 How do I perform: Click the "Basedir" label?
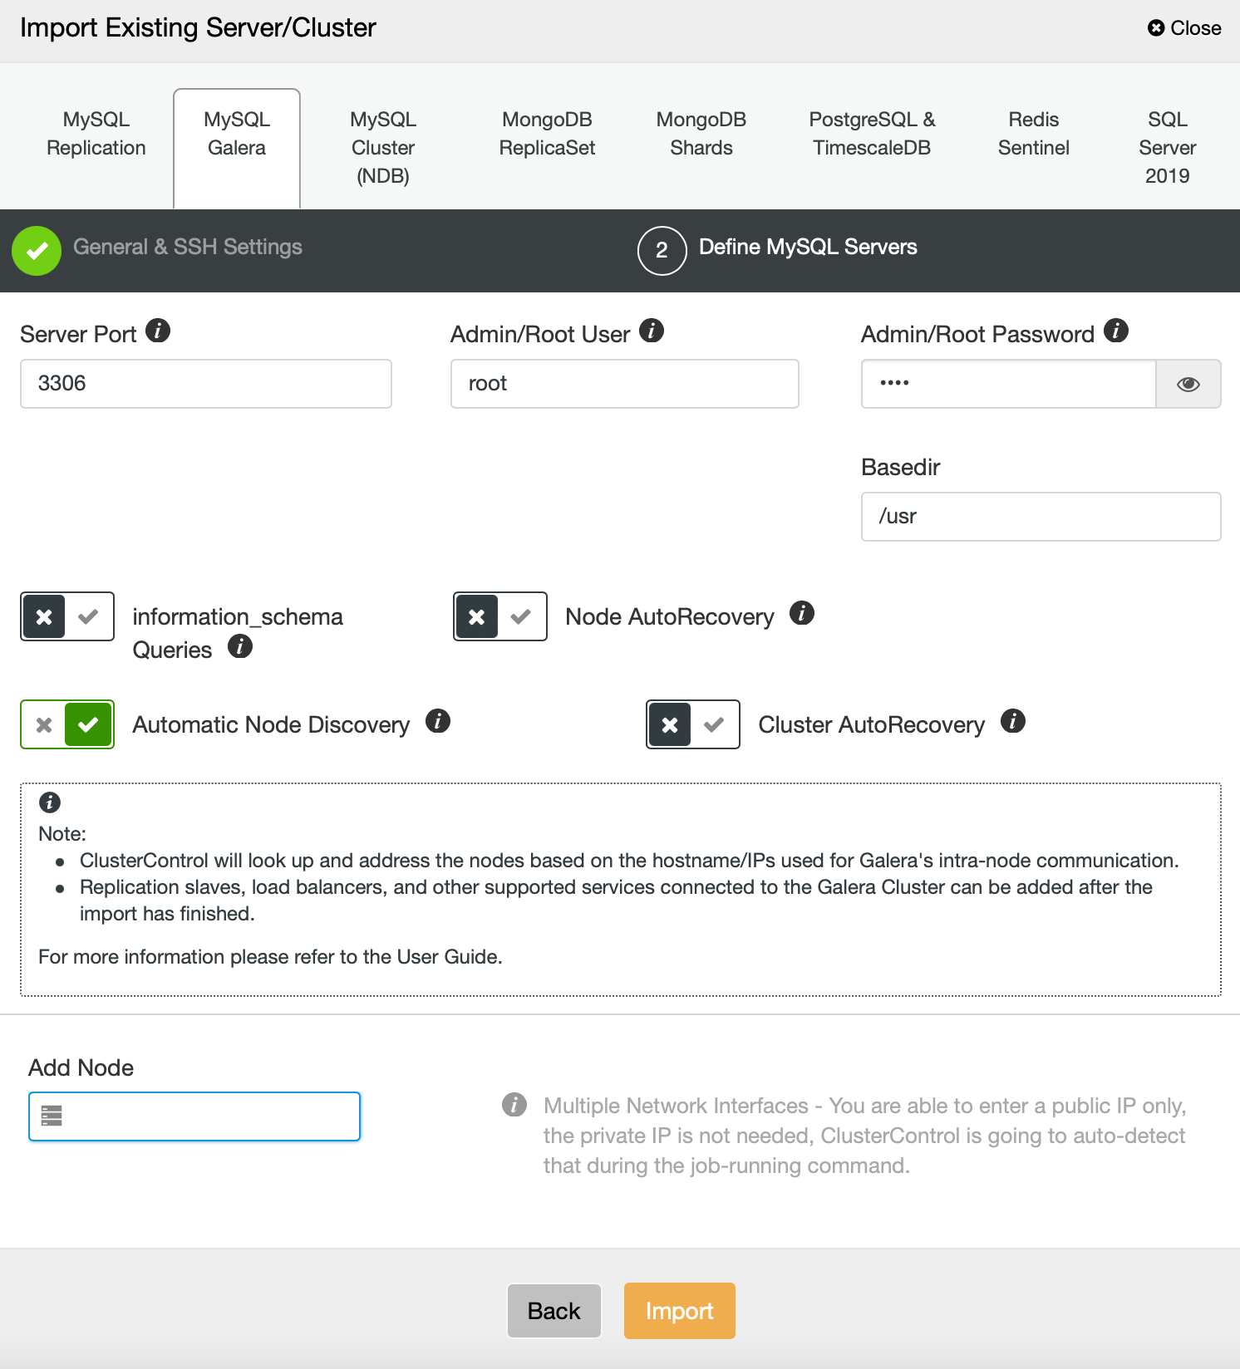pos(901,467)
